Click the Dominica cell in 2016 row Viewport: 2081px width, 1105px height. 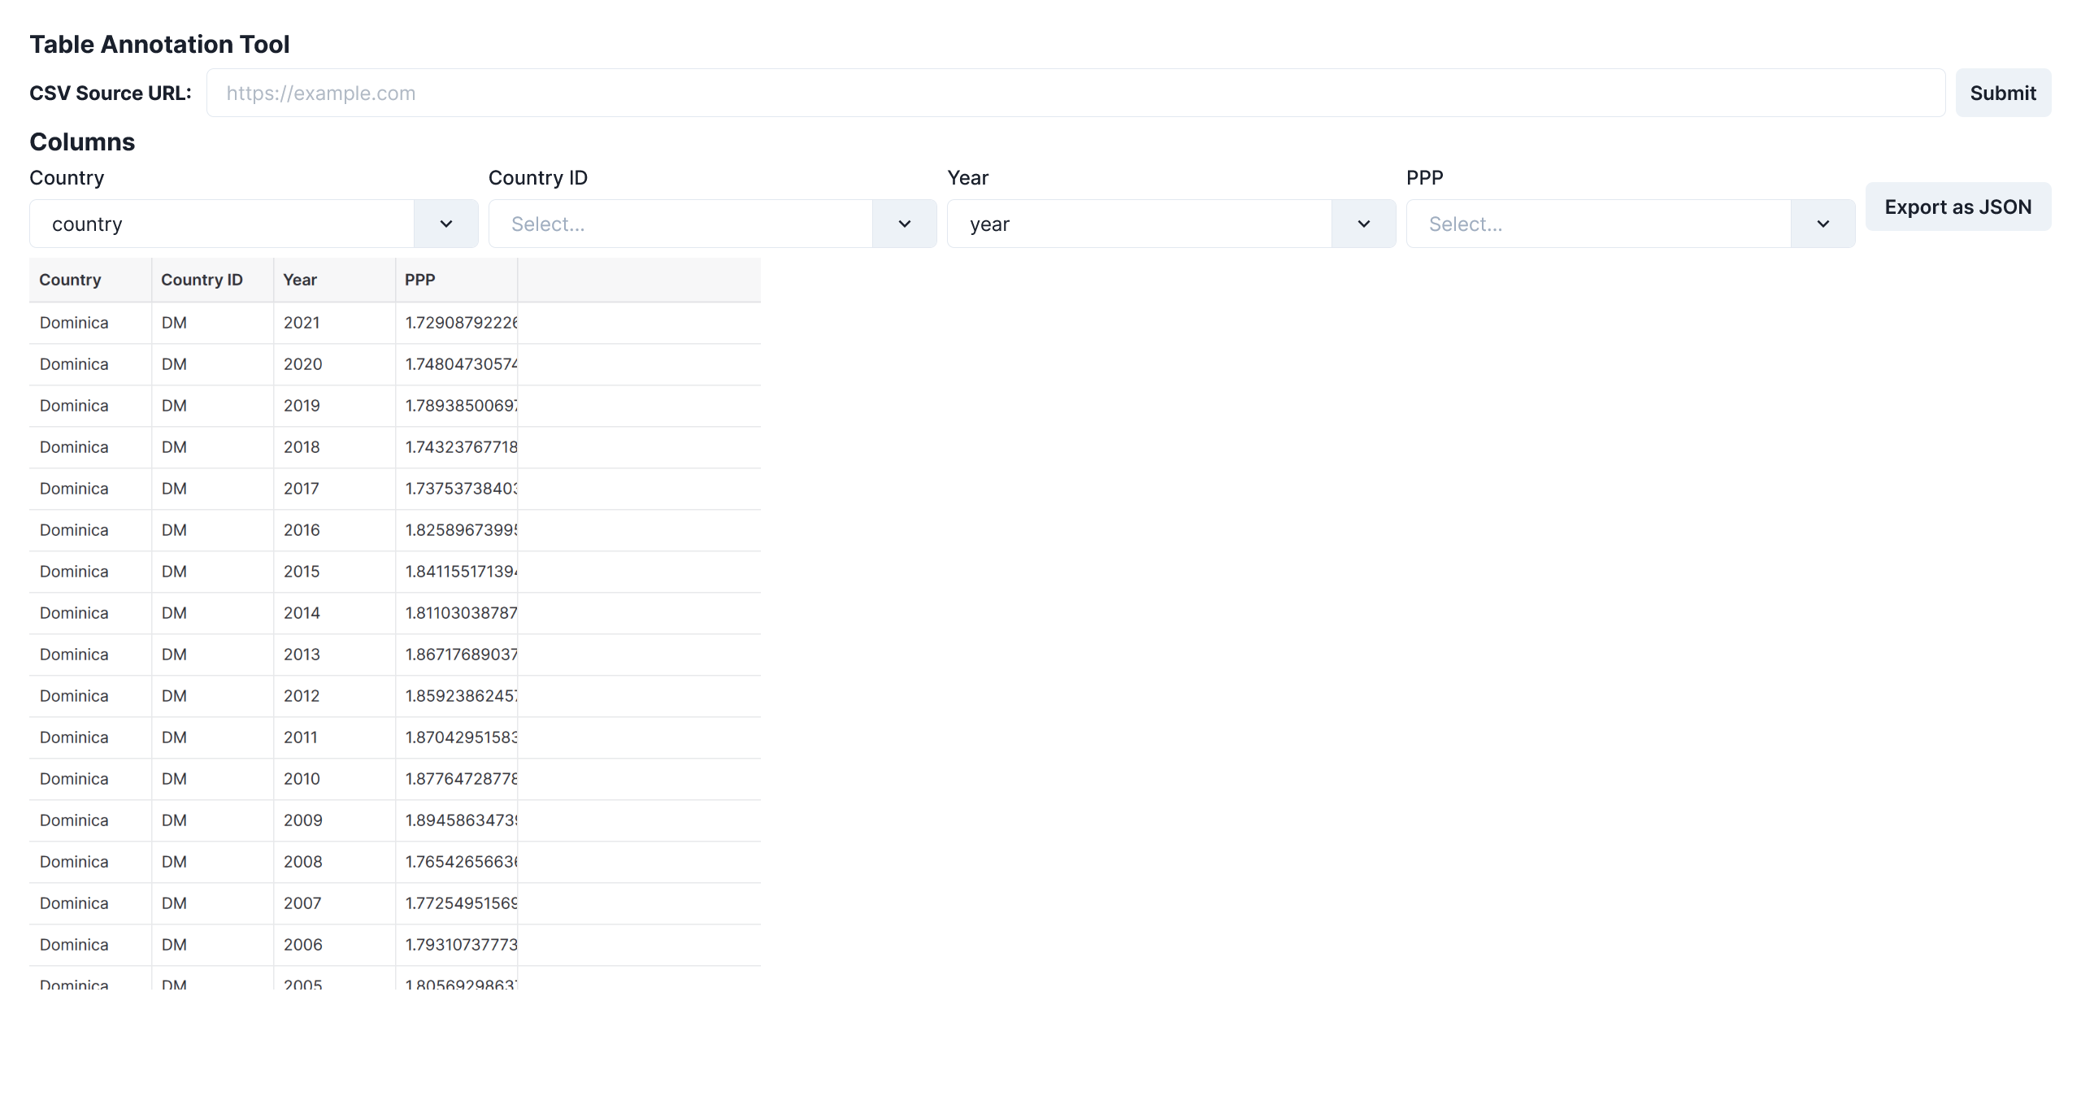click(x=74, y=530)
